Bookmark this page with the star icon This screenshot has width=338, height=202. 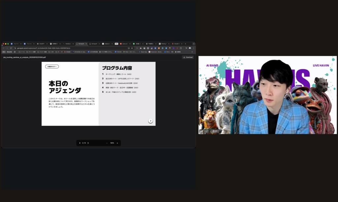pyautogui.click(x=132, y=48)
